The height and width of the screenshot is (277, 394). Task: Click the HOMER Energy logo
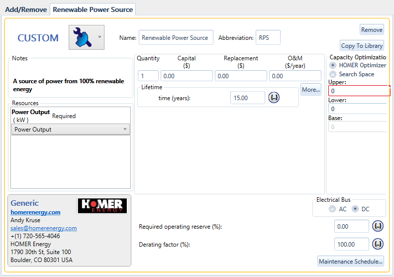click(x=102, y=206)
